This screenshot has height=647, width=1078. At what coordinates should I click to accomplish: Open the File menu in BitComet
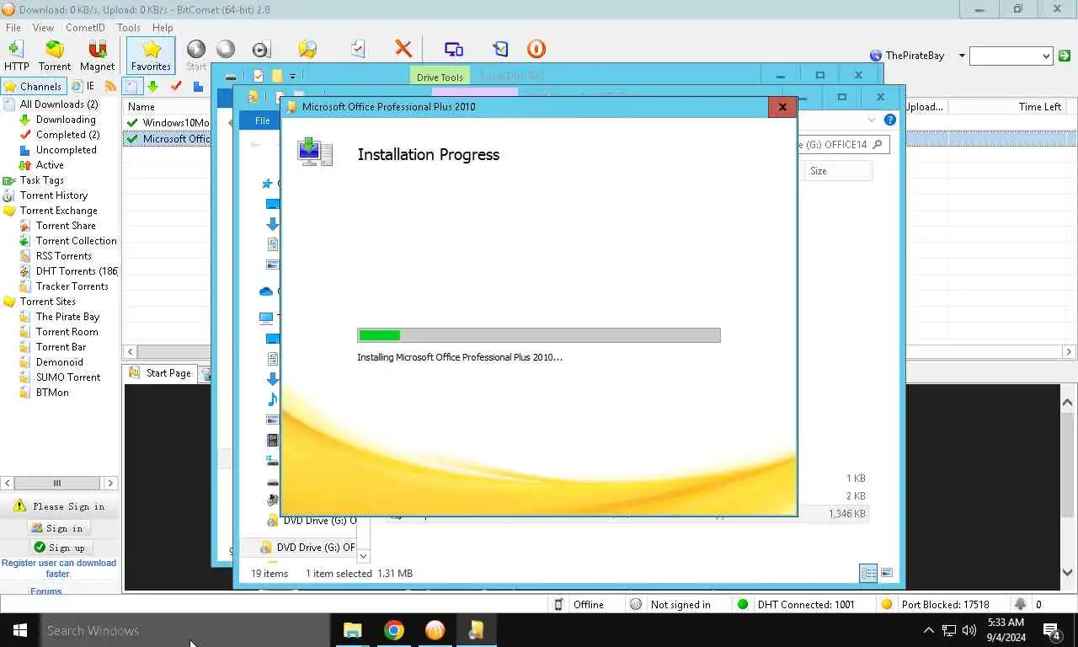pos(13,28)
